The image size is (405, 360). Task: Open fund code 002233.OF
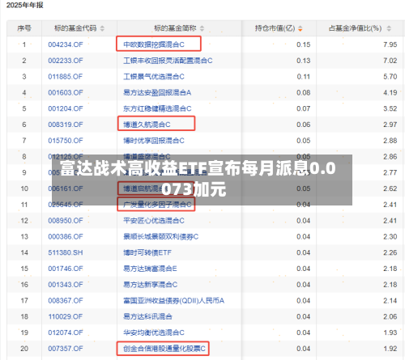tap(66, 61)
